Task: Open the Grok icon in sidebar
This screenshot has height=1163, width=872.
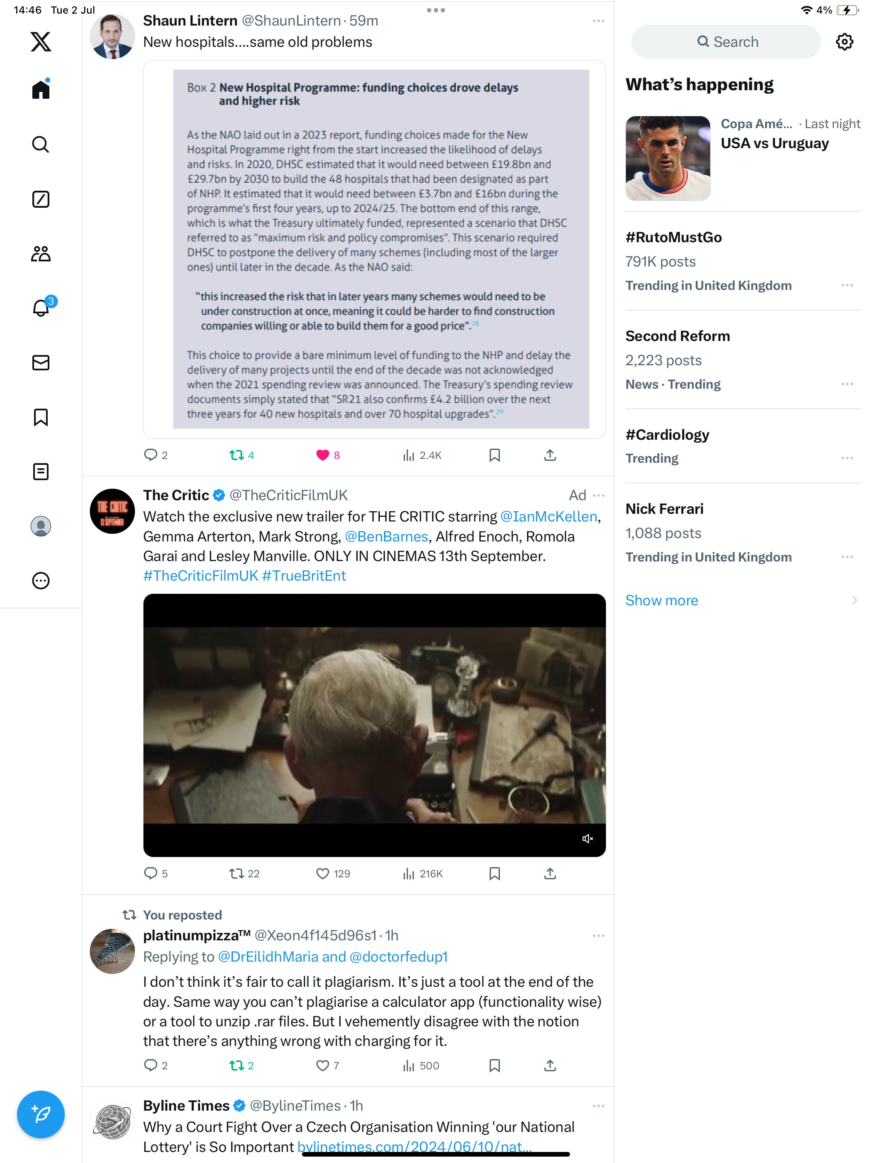Action: (x=41, y=199)
